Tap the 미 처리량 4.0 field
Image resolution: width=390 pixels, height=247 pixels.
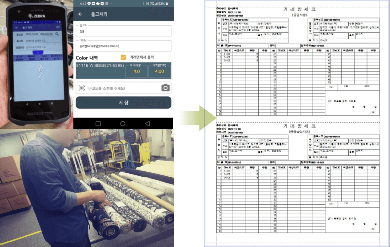[x=136, y=71]
